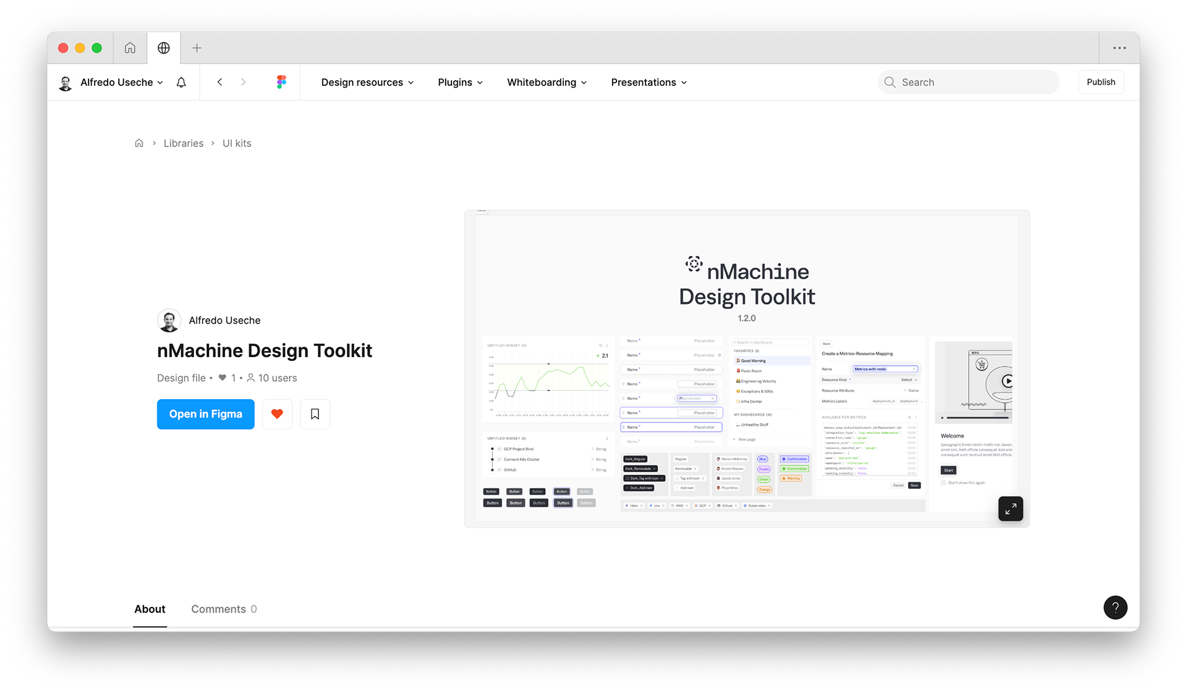
Task: Switch to the Comments tab
Action: [224, 609]
